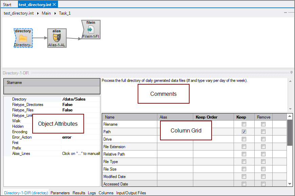295x196 pixels.
Task: Select the alias node mask icon
Action: pos(57,38)
